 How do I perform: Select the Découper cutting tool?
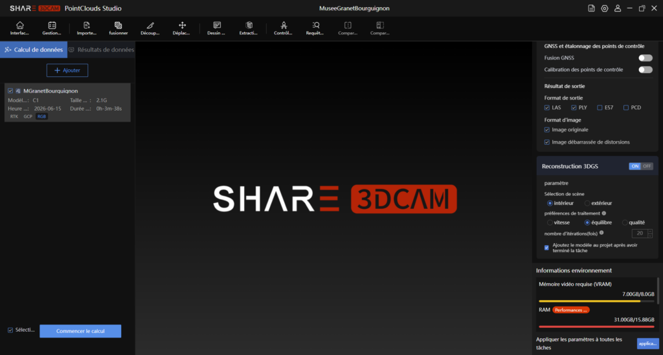click(150, 28)
